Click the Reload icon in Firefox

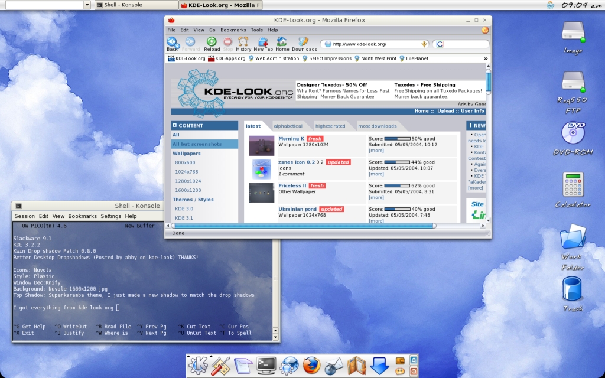point(212,44)
